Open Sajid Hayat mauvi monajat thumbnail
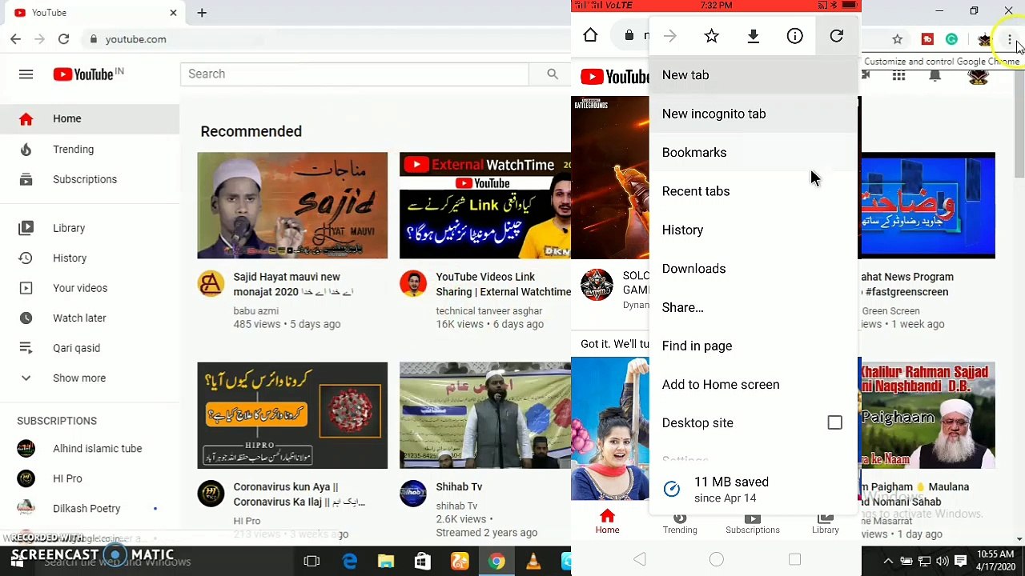Image resolution: width=1025 pixels, height=576 pixels. pos(292,206)
